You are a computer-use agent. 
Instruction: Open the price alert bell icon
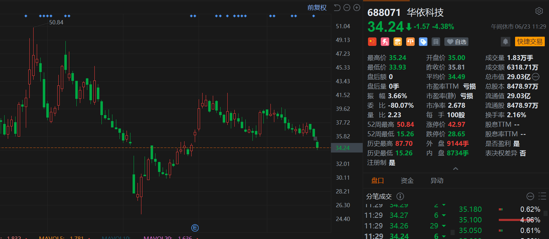coord(506,42)
